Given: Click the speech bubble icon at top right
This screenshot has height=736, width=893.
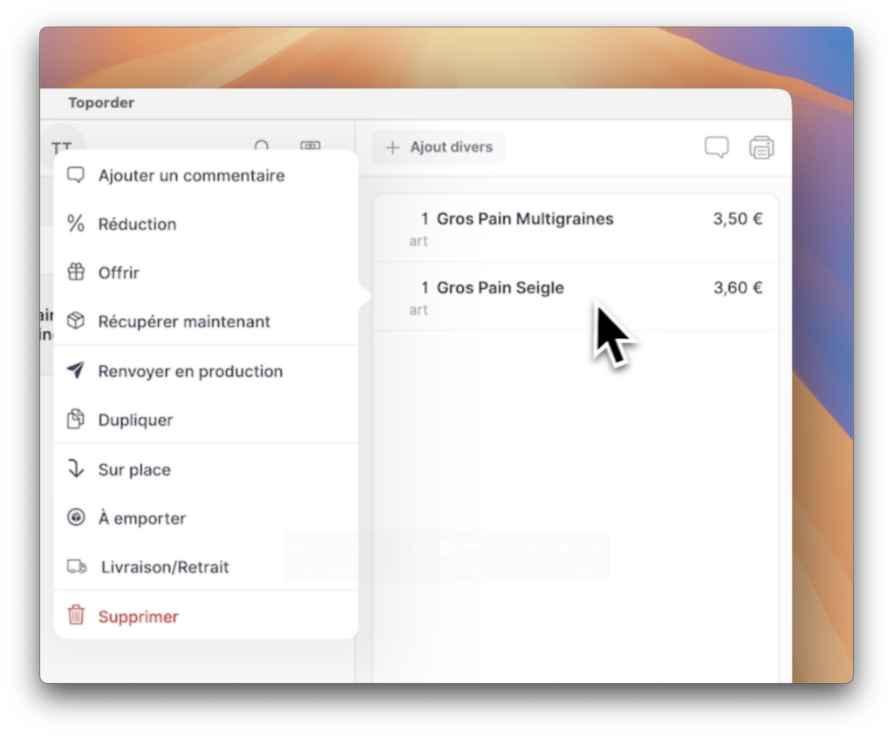Looking at the screenshot, I should coord(716,147).
